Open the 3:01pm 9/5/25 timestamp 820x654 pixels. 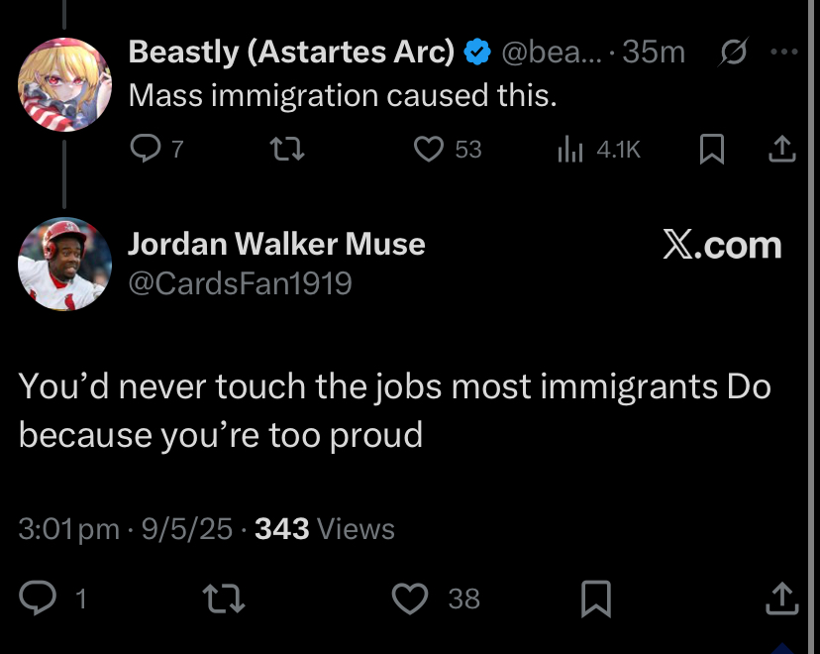(x=126, y=528)
